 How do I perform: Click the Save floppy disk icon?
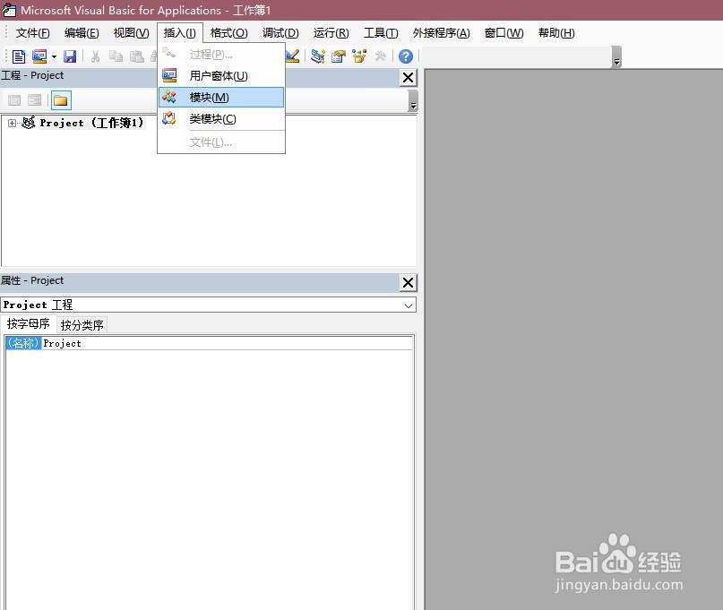70,56
